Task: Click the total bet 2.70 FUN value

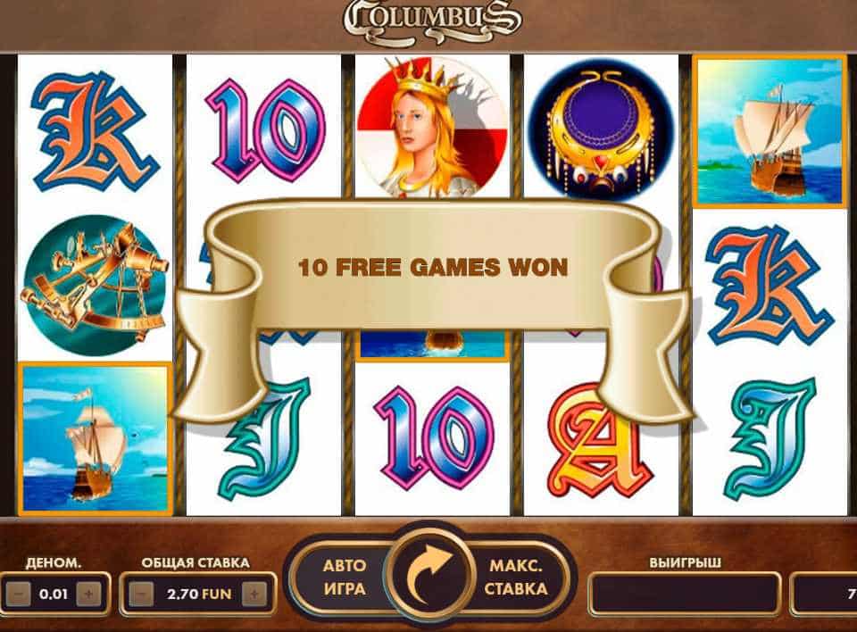Action: [199, 595]
